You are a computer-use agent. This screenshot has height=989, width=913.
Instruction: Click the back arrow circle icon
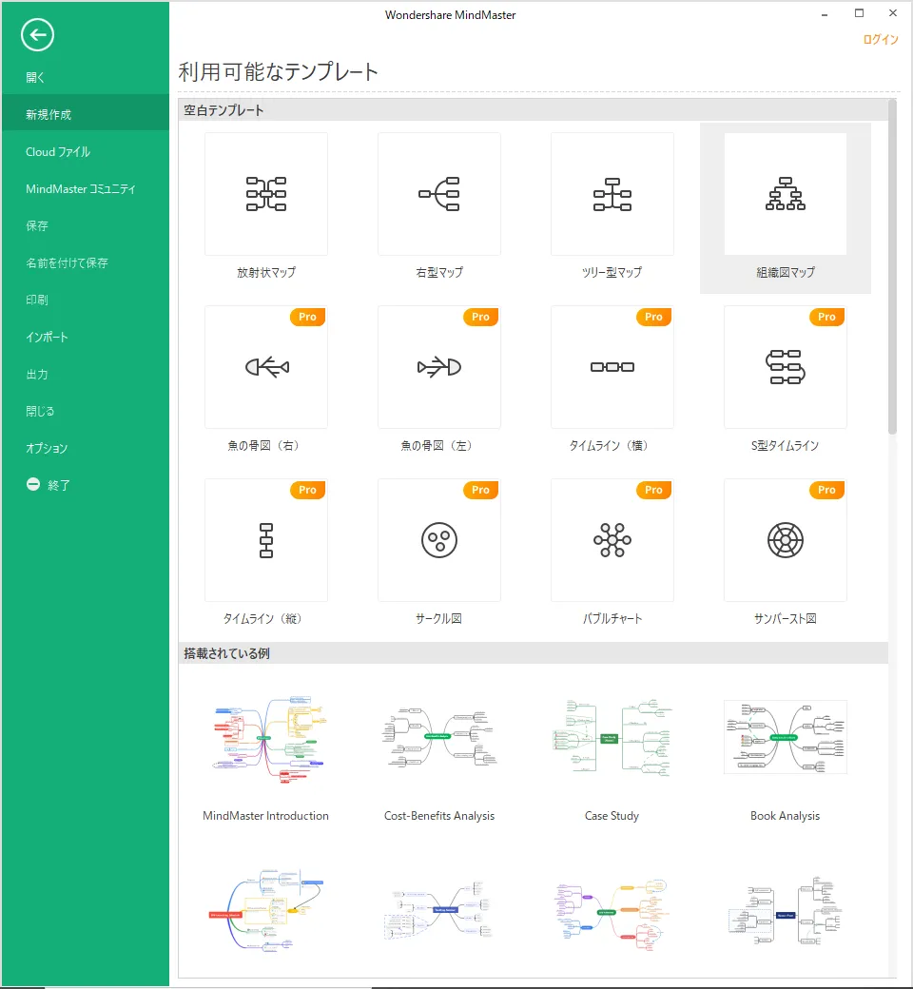37,34
